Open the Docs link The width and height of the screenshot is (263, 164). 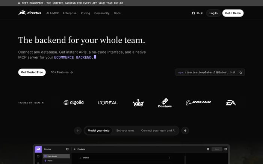(117, 13)
